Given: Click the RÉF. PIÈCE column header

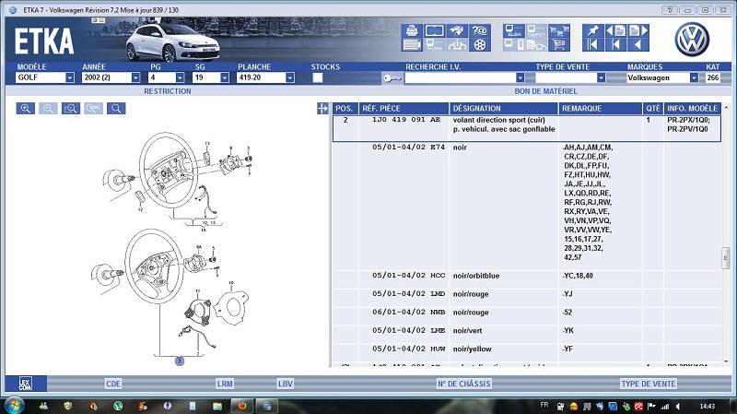Looking at the screenshot, I should pos(404,108).
